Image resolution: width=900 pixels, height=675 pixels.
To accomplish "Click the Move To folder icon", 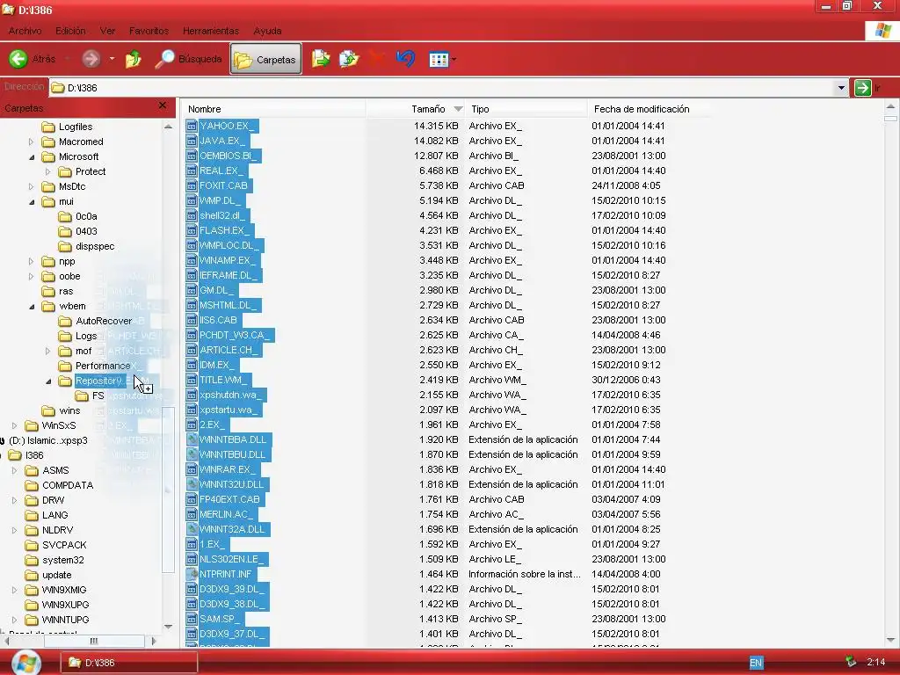I will [320, 59].
